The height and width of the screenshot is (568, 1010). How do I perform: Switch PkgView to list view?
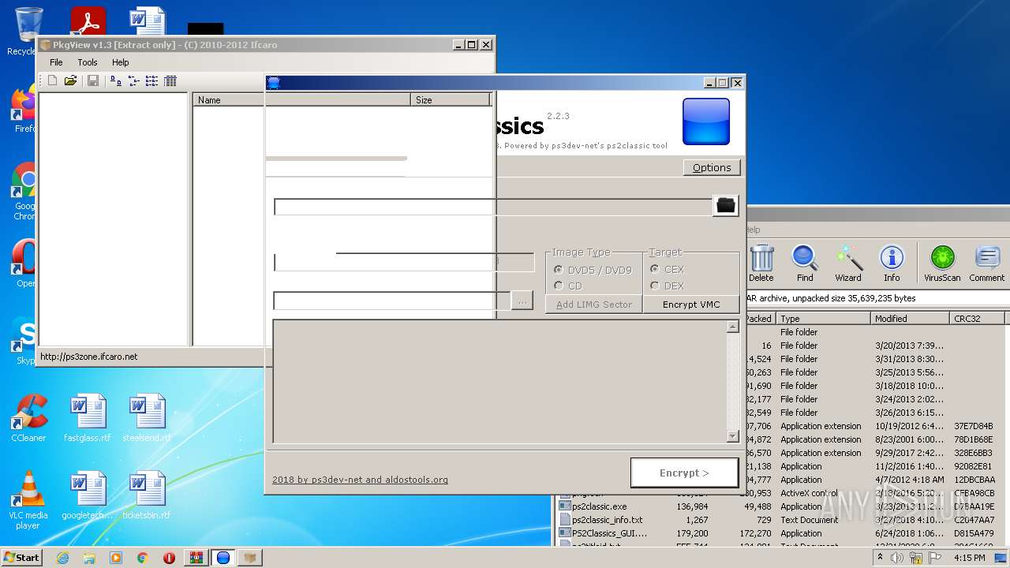pos(151,80)
